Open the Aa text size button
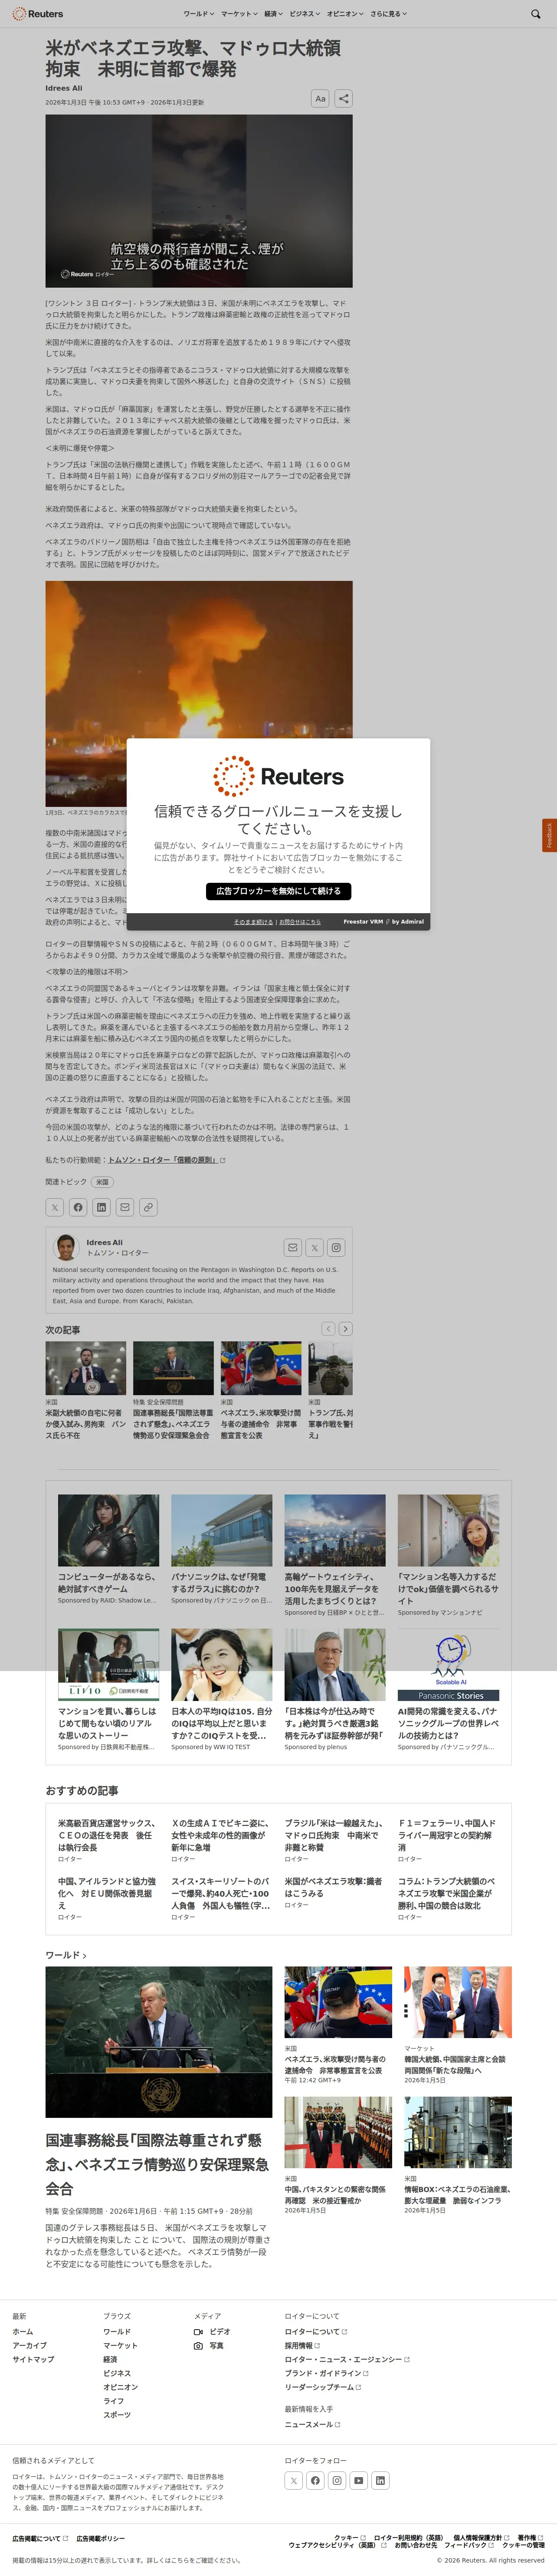Viewport: 557px width, 2576px height. tap(320, 98)
